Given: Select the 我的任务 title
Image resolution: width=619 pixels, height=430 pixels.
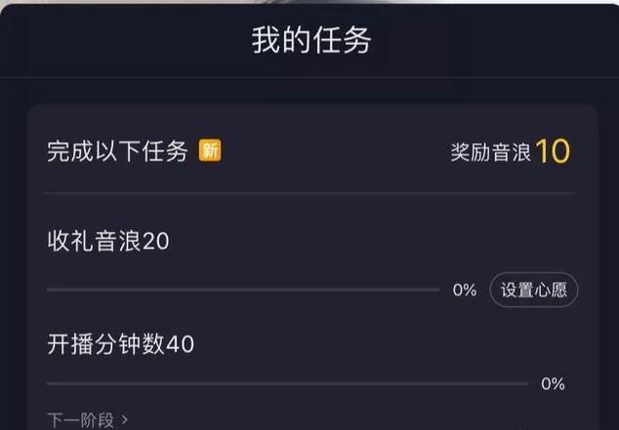Looking at the screenshot, I should coord(311,42).
